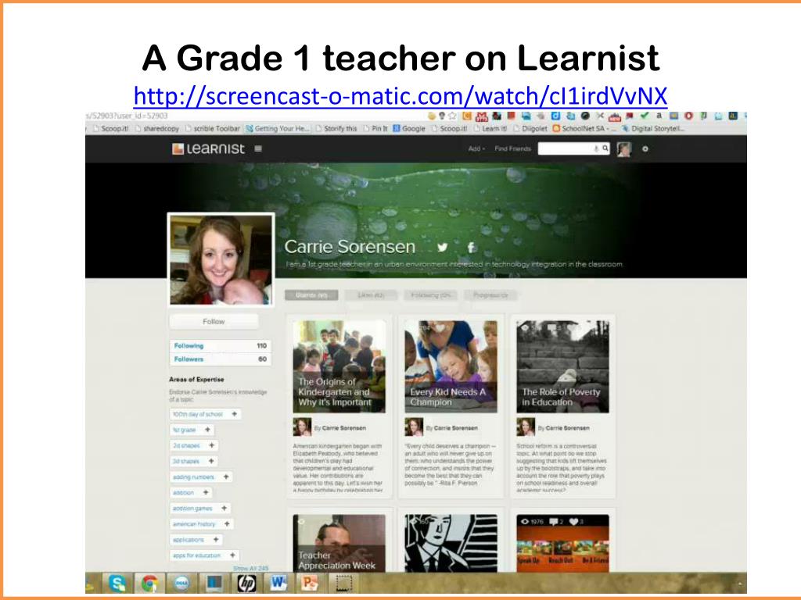Endorse the 3d shapes topic plus
This screenshot has height=600, width=801.
[211, 461]
